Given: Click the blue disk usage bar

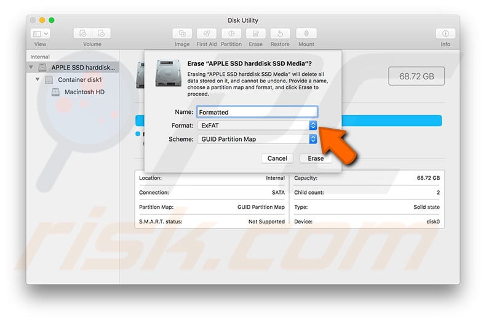Looking at the screenshot, I should 394,120.
